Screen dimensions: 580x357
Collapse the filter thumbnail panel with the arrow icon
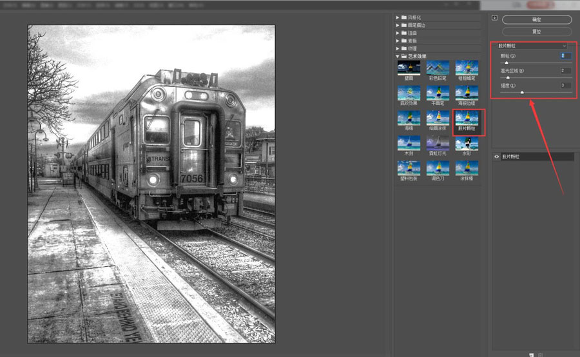[x=494, y=18]
